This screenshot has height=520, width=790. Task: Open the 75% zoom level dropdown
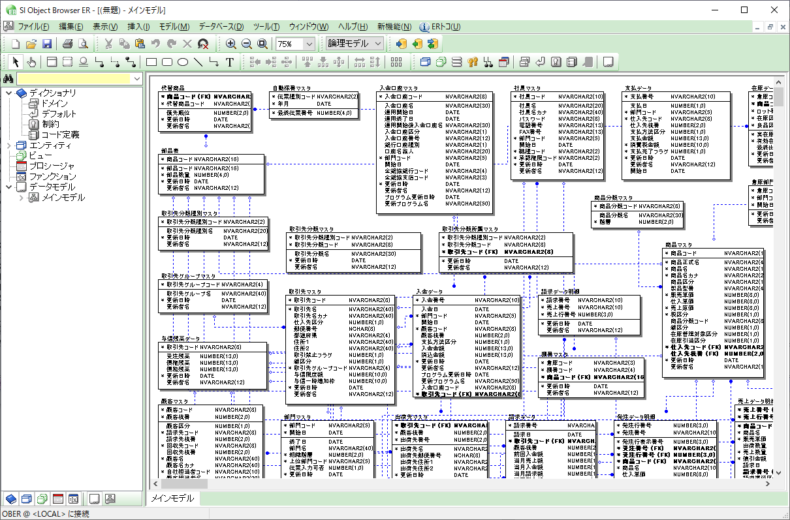tap(309, 44)
